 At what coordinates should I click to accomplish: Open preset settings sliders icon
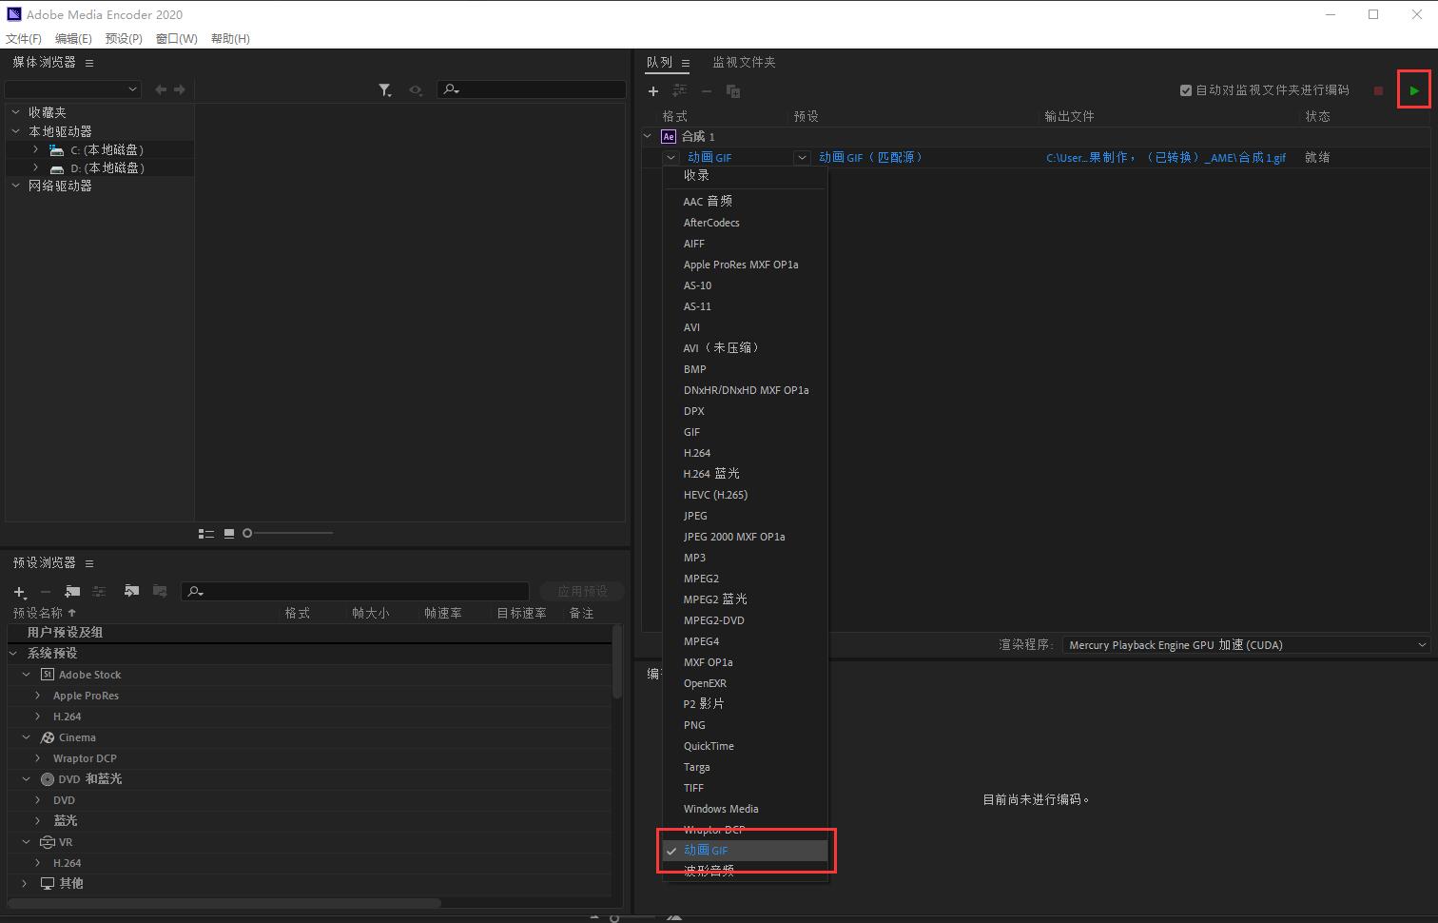[x=99, y=592]
